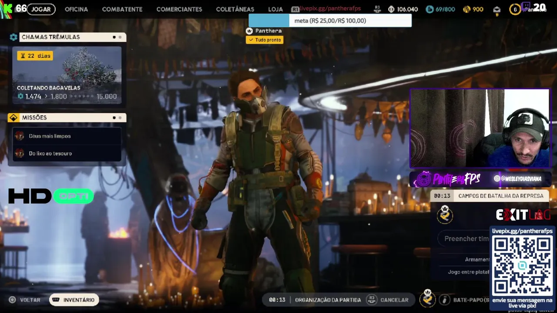This screenshot has width=557, height=313.
Task: Click the Tudo pronto ready badge
Action: point(265,40)
